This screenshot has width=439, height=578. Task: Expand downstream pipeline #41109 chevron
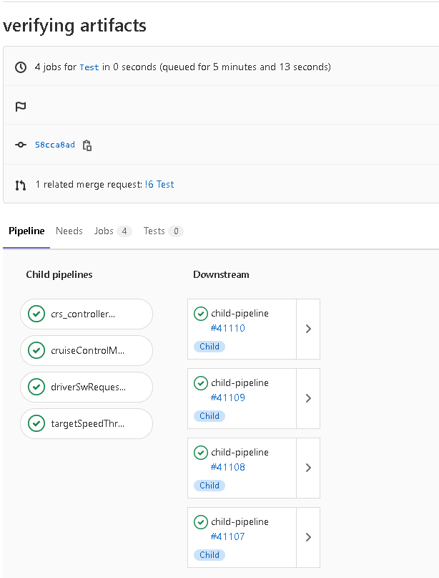[308, 398]
